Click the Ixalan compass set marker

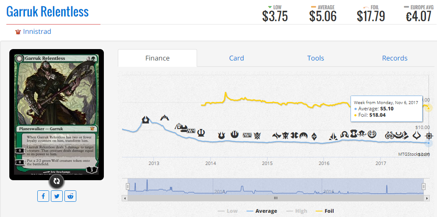[429, 136]
